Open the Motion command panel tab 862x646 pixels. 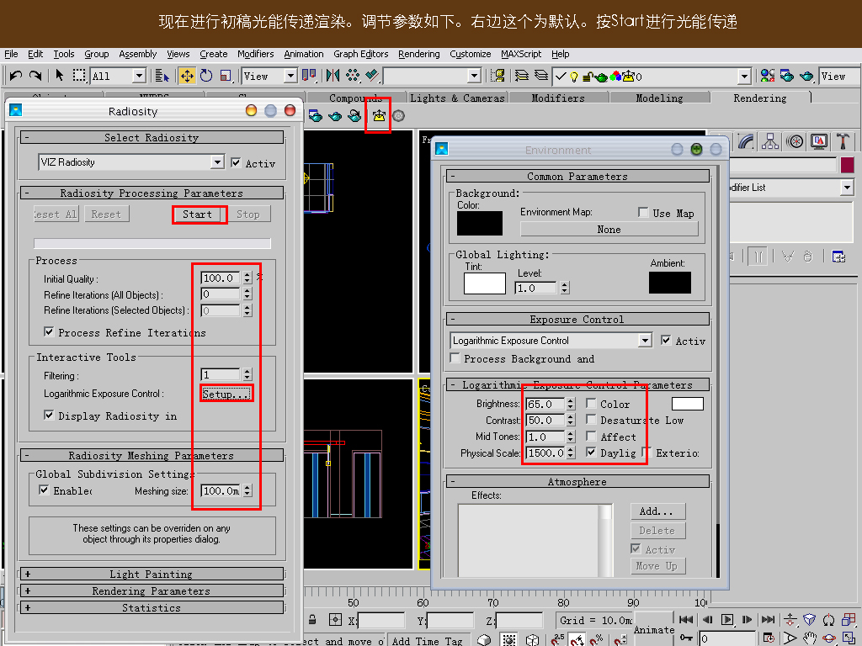795,141
